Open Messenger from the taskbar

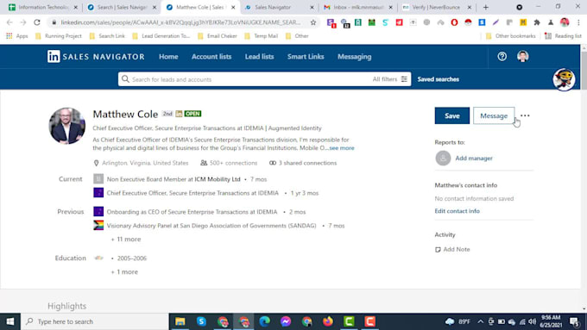click(x=286, y=321)
